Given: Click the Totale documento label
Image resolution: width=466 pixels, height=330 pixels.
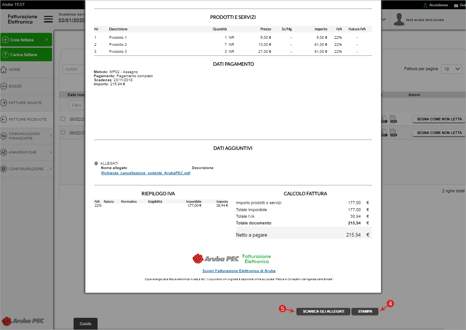Looking at the screenshot, I should 254,223.
